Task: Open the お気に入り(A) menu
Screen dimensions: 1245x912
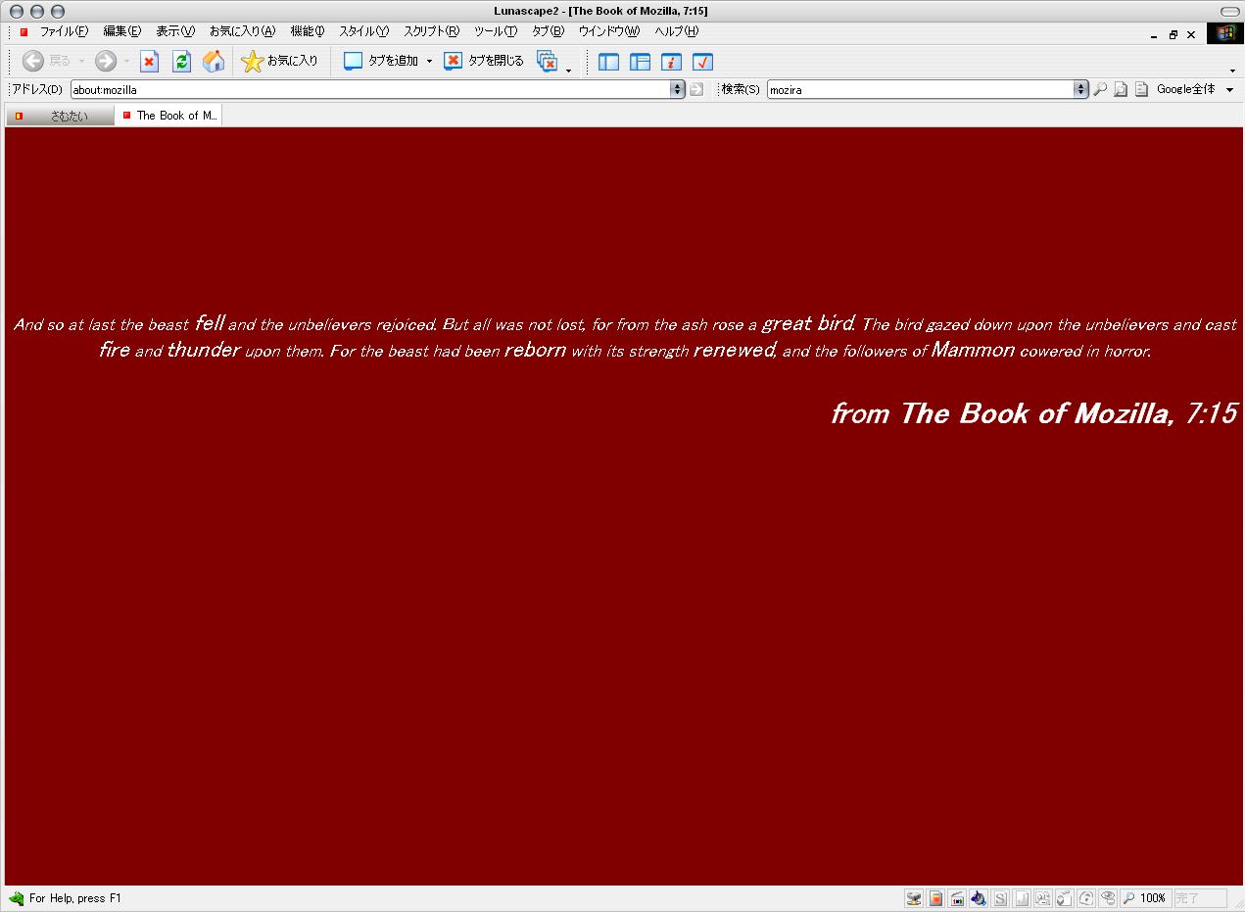Action: (242, 32)
